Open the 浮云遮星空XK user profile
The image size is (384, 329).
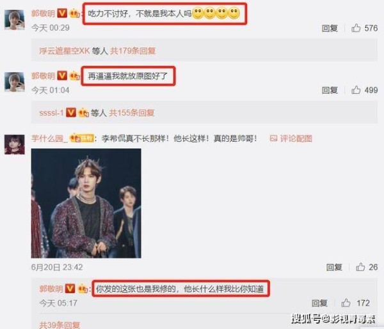tap(64, 51)
